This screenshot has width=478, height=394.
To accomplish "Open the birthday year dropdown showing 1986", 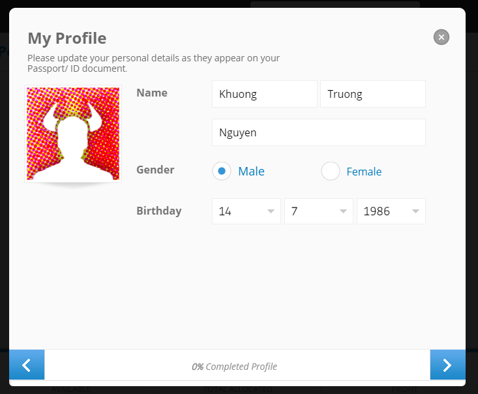I will 391,211.
